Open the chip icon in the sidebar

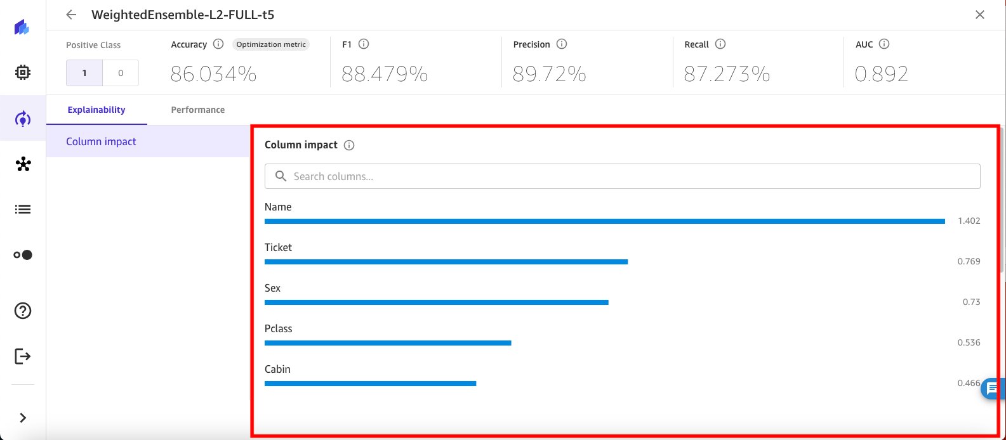22,73
